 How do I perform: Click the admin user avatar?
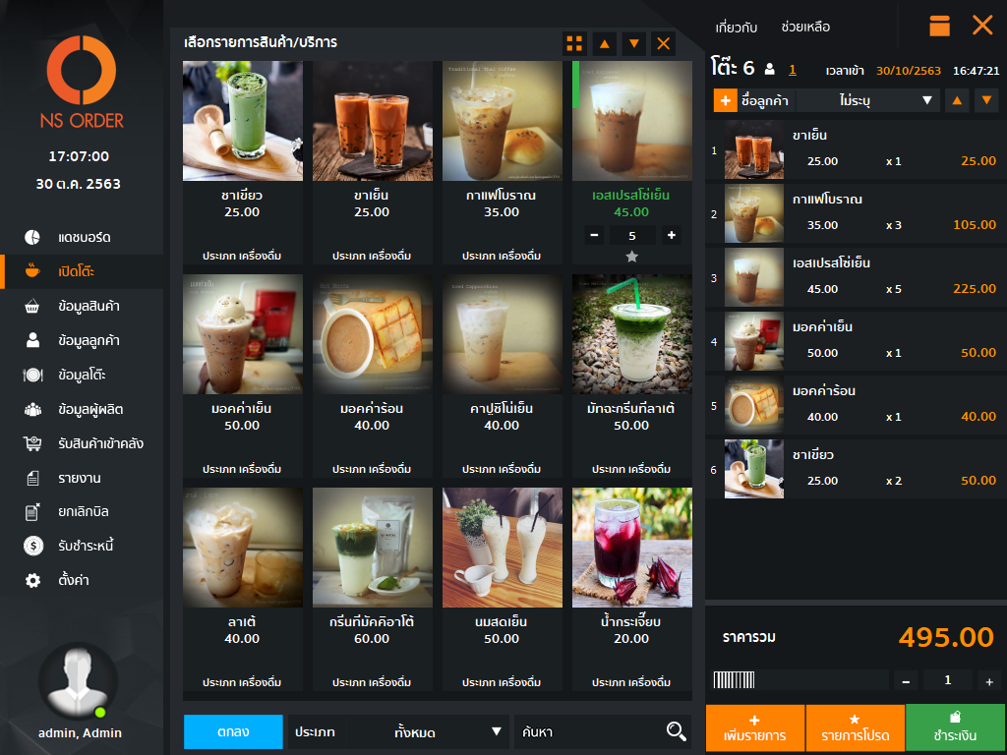coord(79,680)
